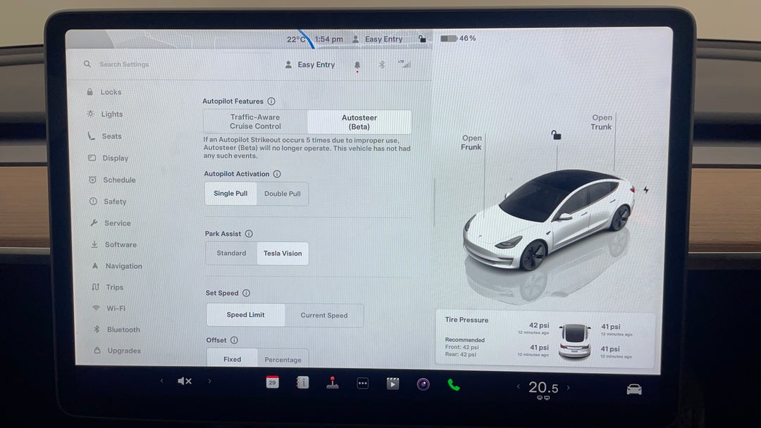
Task: Choose Current Speed for Set Speed
Action: (x=324, y=315)
